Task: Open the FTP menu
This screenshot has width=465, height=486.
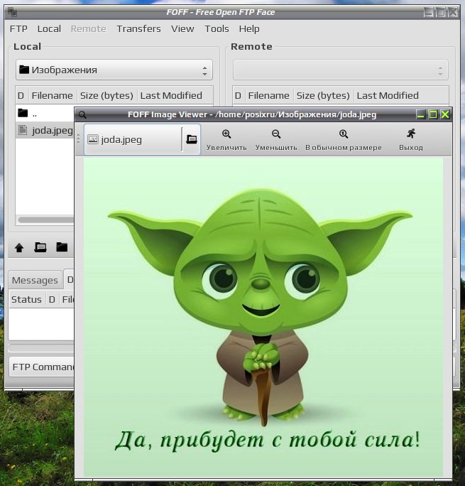Action: click(18, 29)
